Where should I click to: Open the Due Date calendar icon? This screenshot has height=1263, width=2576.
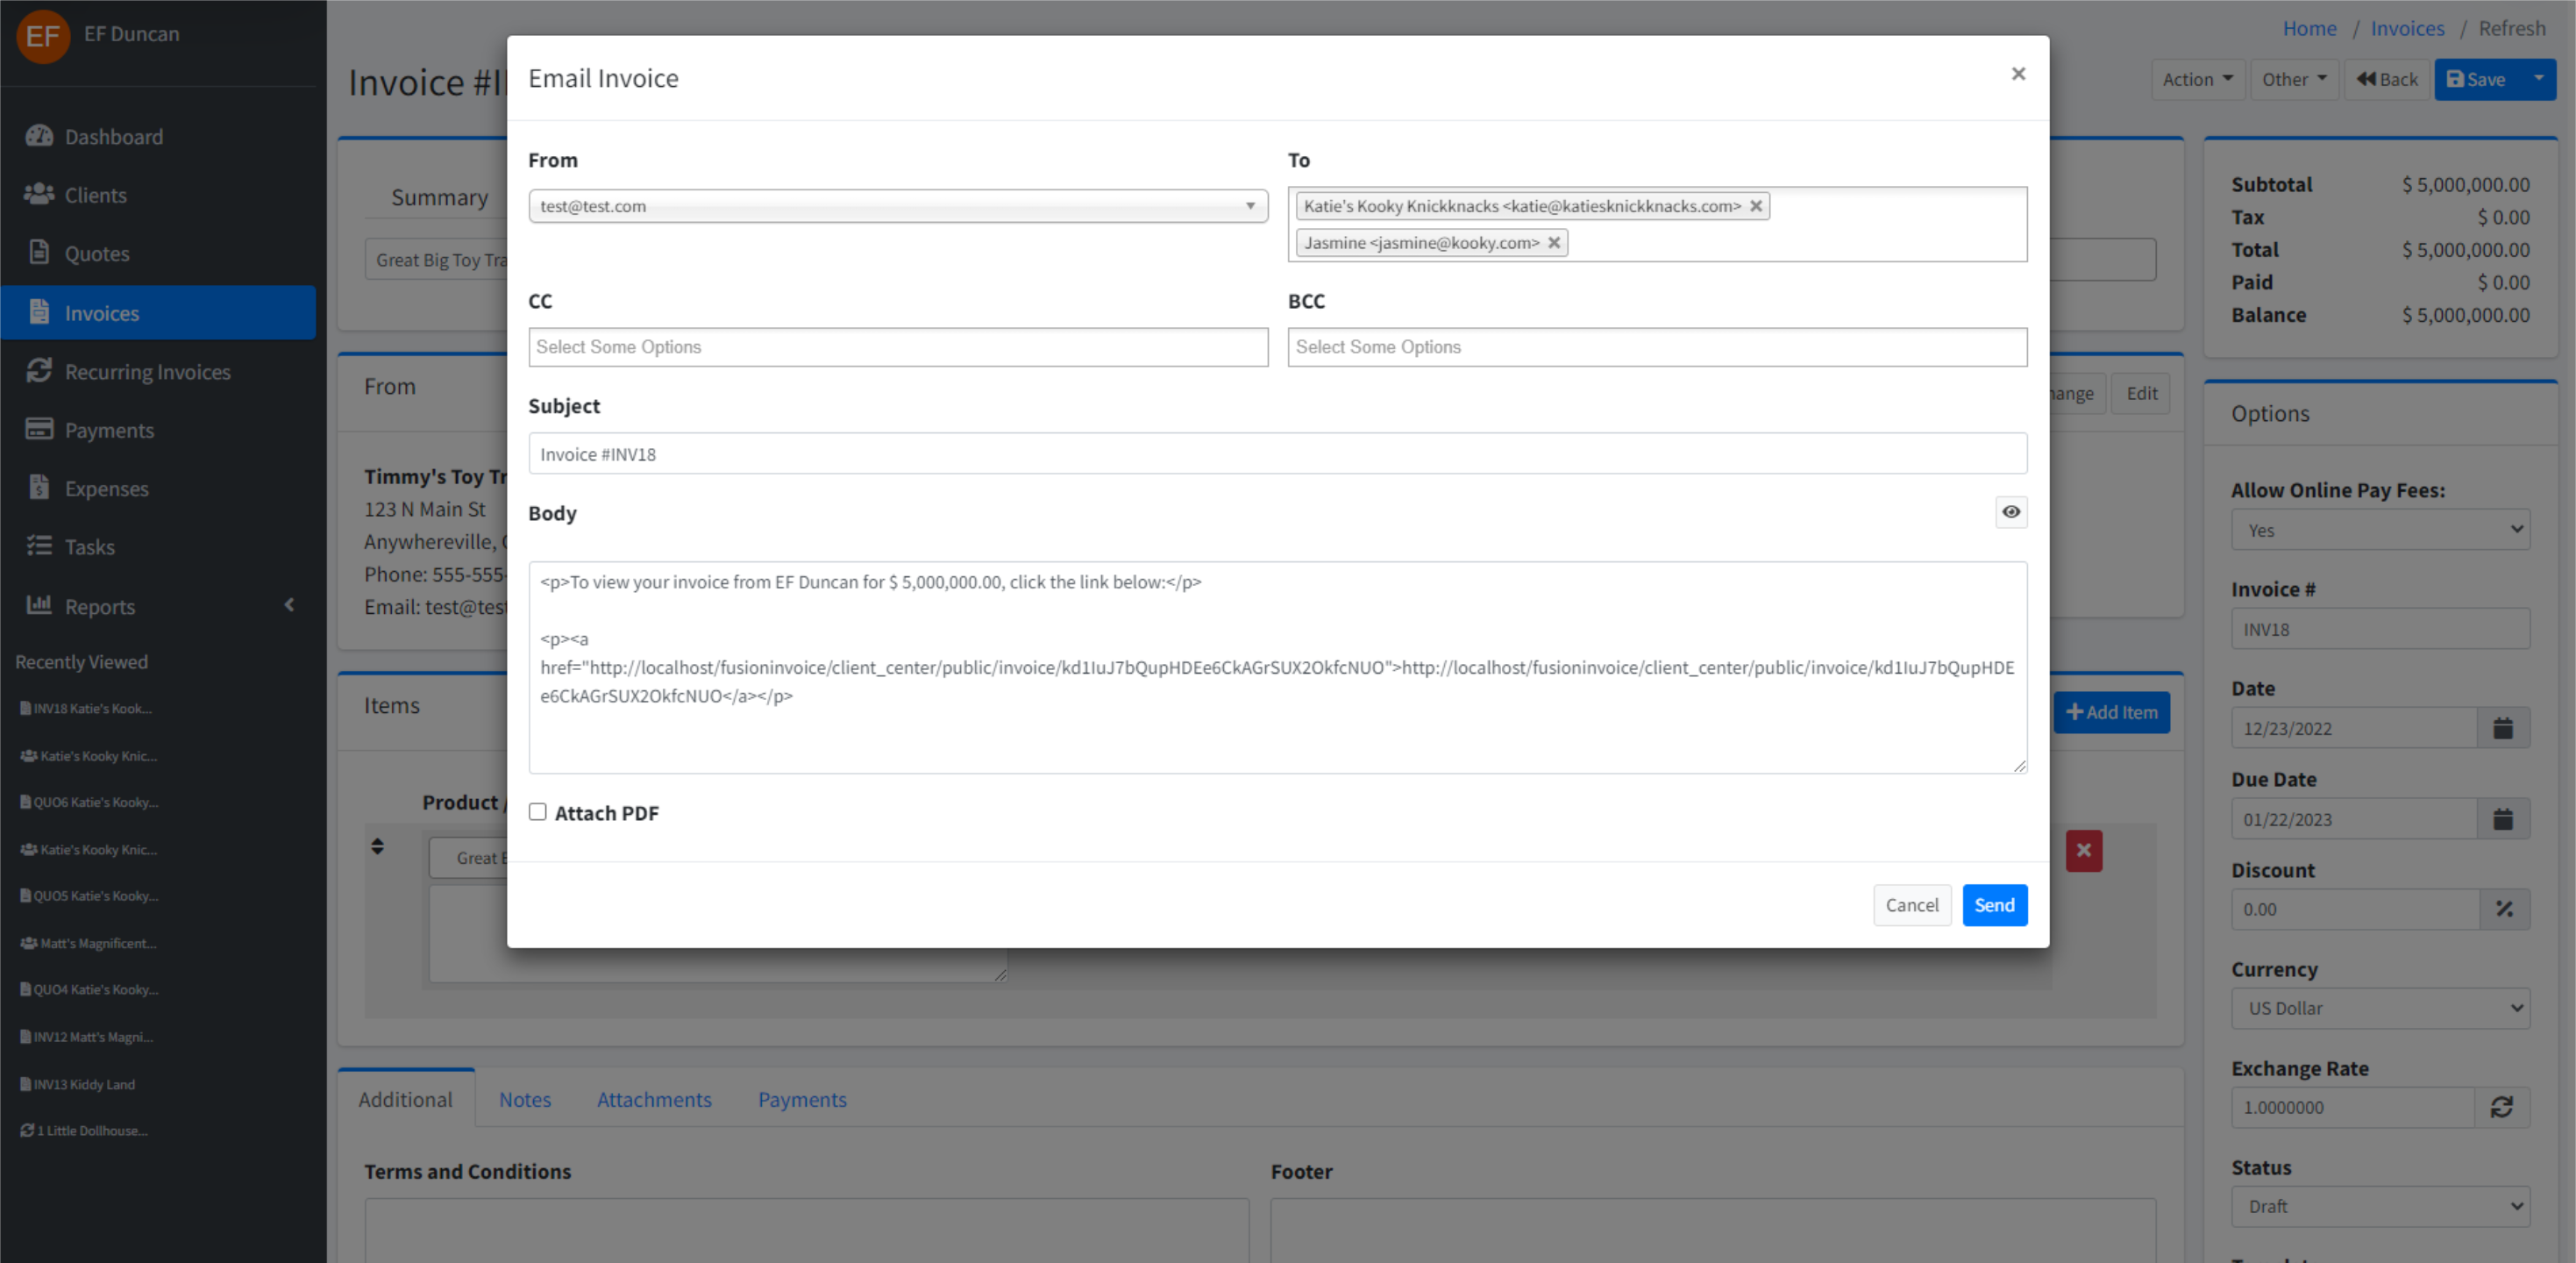(x=2502, y=819)
